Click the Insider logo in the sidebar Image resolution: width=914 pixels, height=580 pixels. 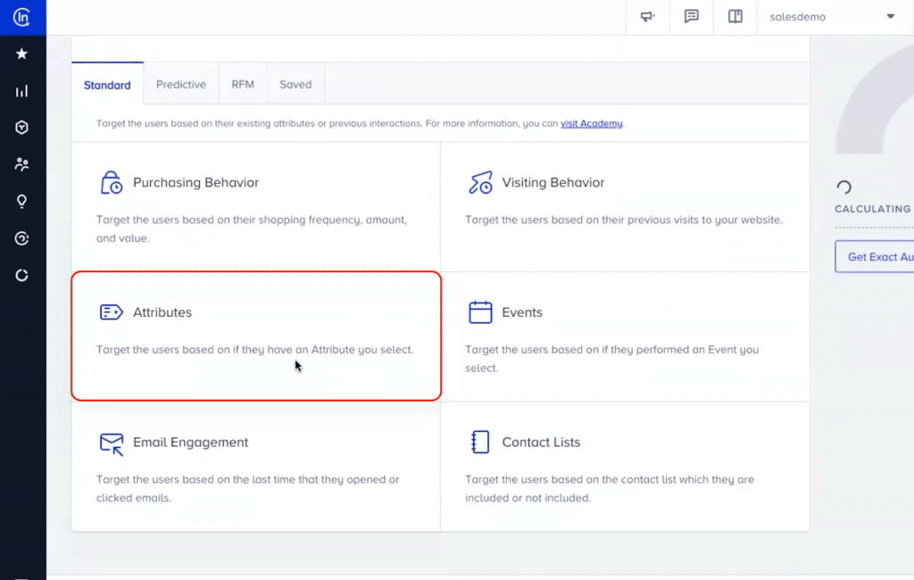coord(22,17)
